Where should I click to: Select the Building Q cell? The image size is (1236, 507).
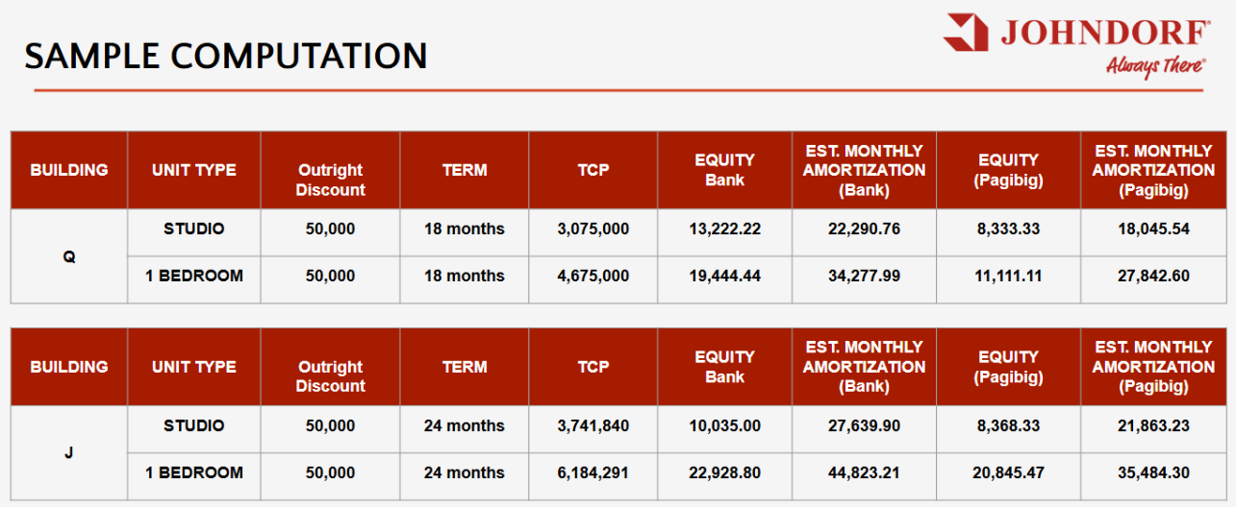point(69,256)
